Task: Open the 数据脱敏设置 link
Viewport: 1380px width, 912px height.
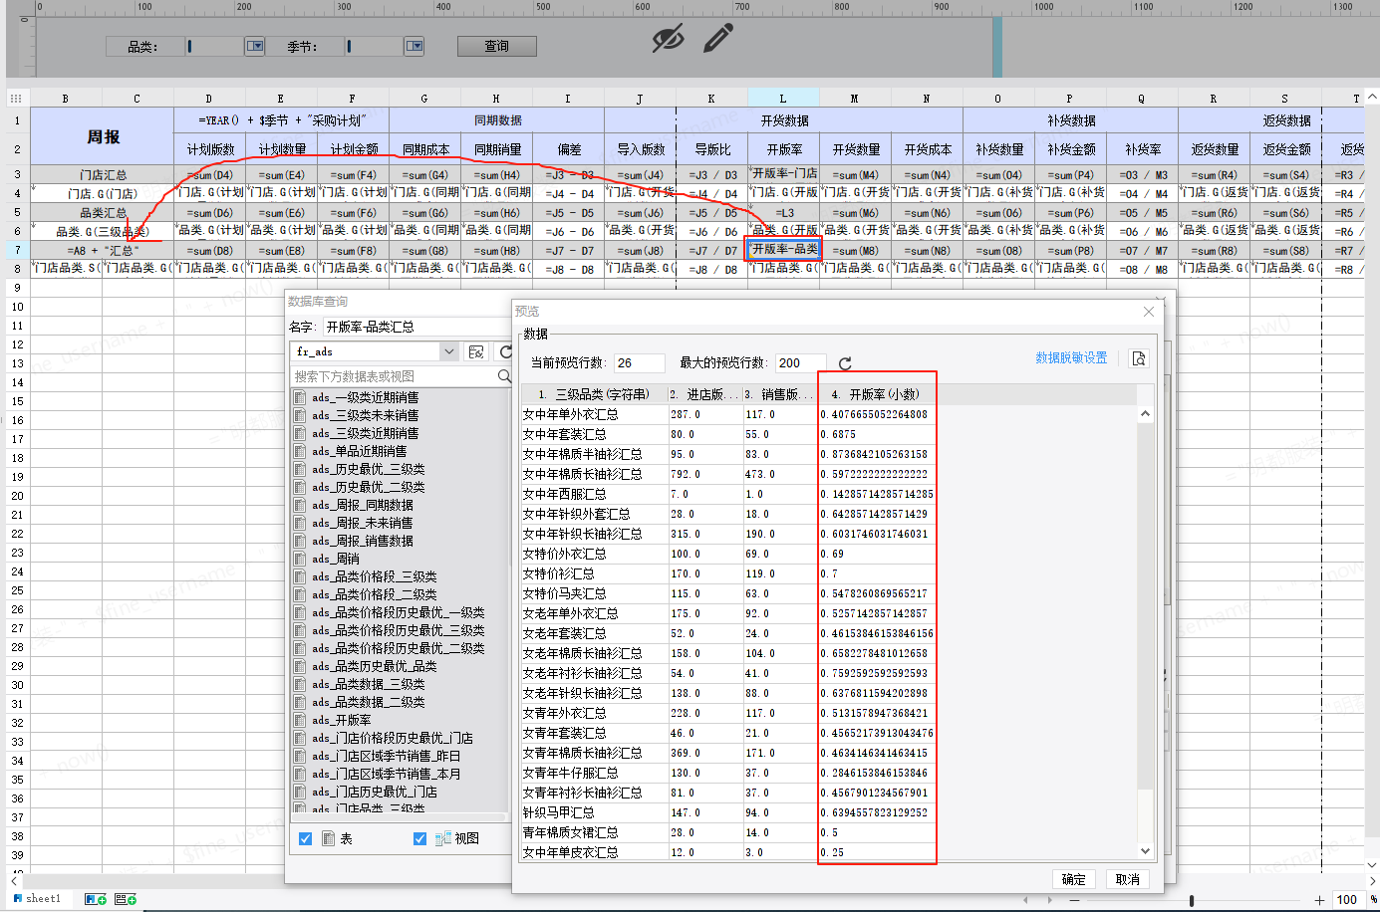Action: point(1071,358)
